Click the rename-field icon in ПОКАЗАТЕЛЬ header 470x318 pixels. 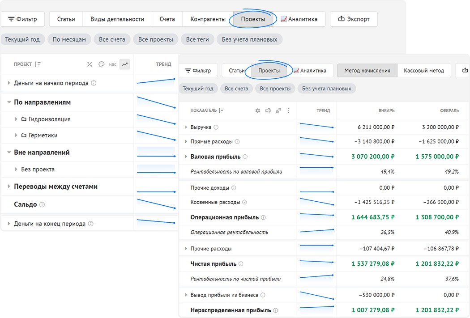[x=268, y=110]
